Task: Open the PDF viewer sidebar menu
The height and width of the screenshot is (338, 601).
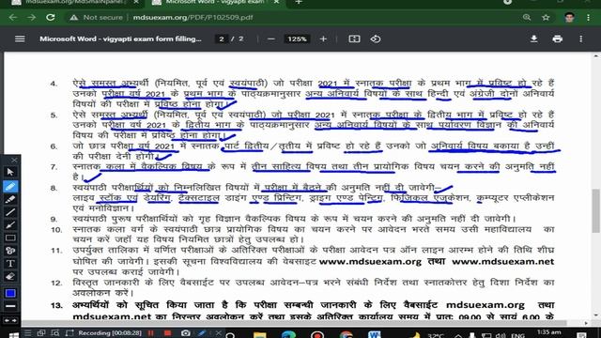Action: [x=20, y=38]
